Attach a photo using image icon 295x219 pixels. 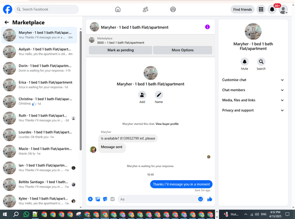point(98,199)
